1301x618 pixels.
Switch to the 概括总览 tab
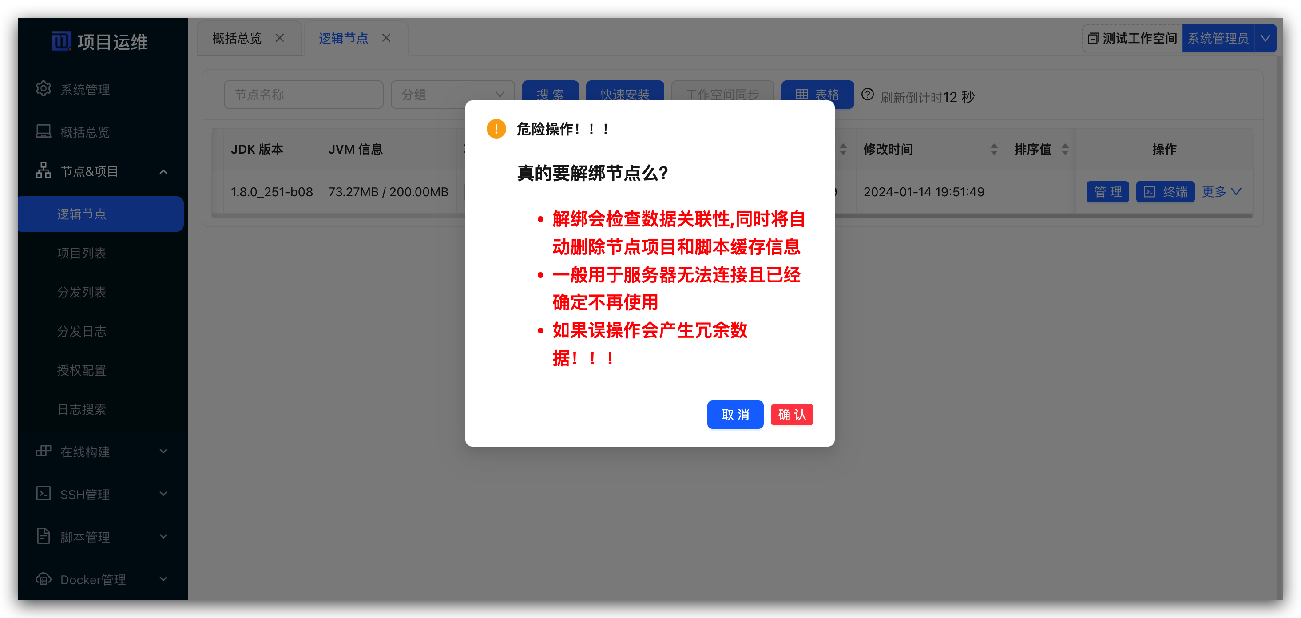[235, 38]
